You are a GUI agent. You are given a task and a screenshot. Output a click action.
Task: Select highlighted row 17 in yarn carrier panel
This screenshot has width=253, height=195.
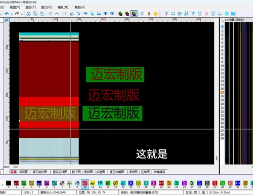(x=222, y=93)
